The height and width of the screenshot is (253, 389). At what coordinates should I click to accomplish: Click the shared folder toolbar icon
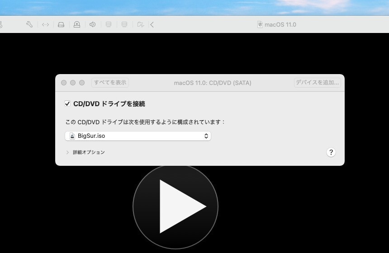pyautogui.click(x=140, y=24)
